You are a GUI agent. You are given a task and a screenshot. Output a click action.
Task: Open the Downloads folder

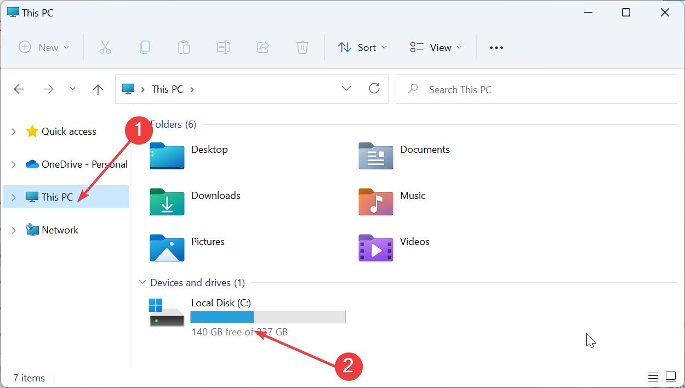[x=215, y=195]
